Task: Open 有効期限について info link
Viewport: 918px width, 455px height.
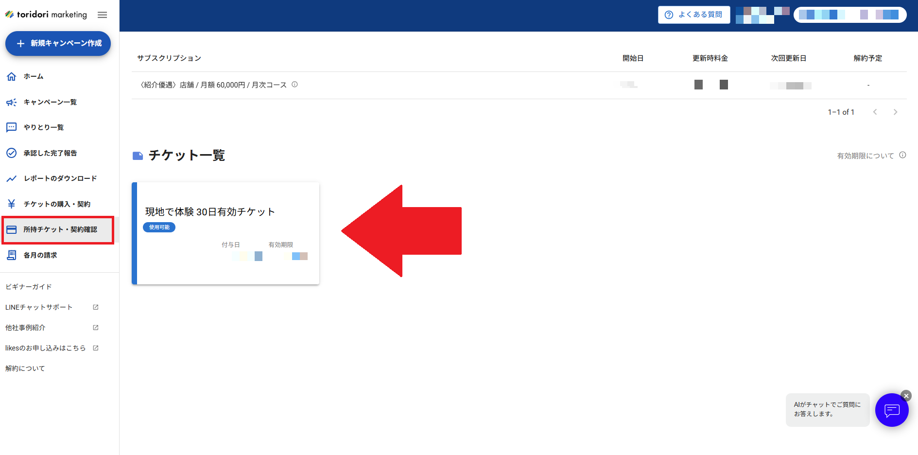Action: coord(866,156)
